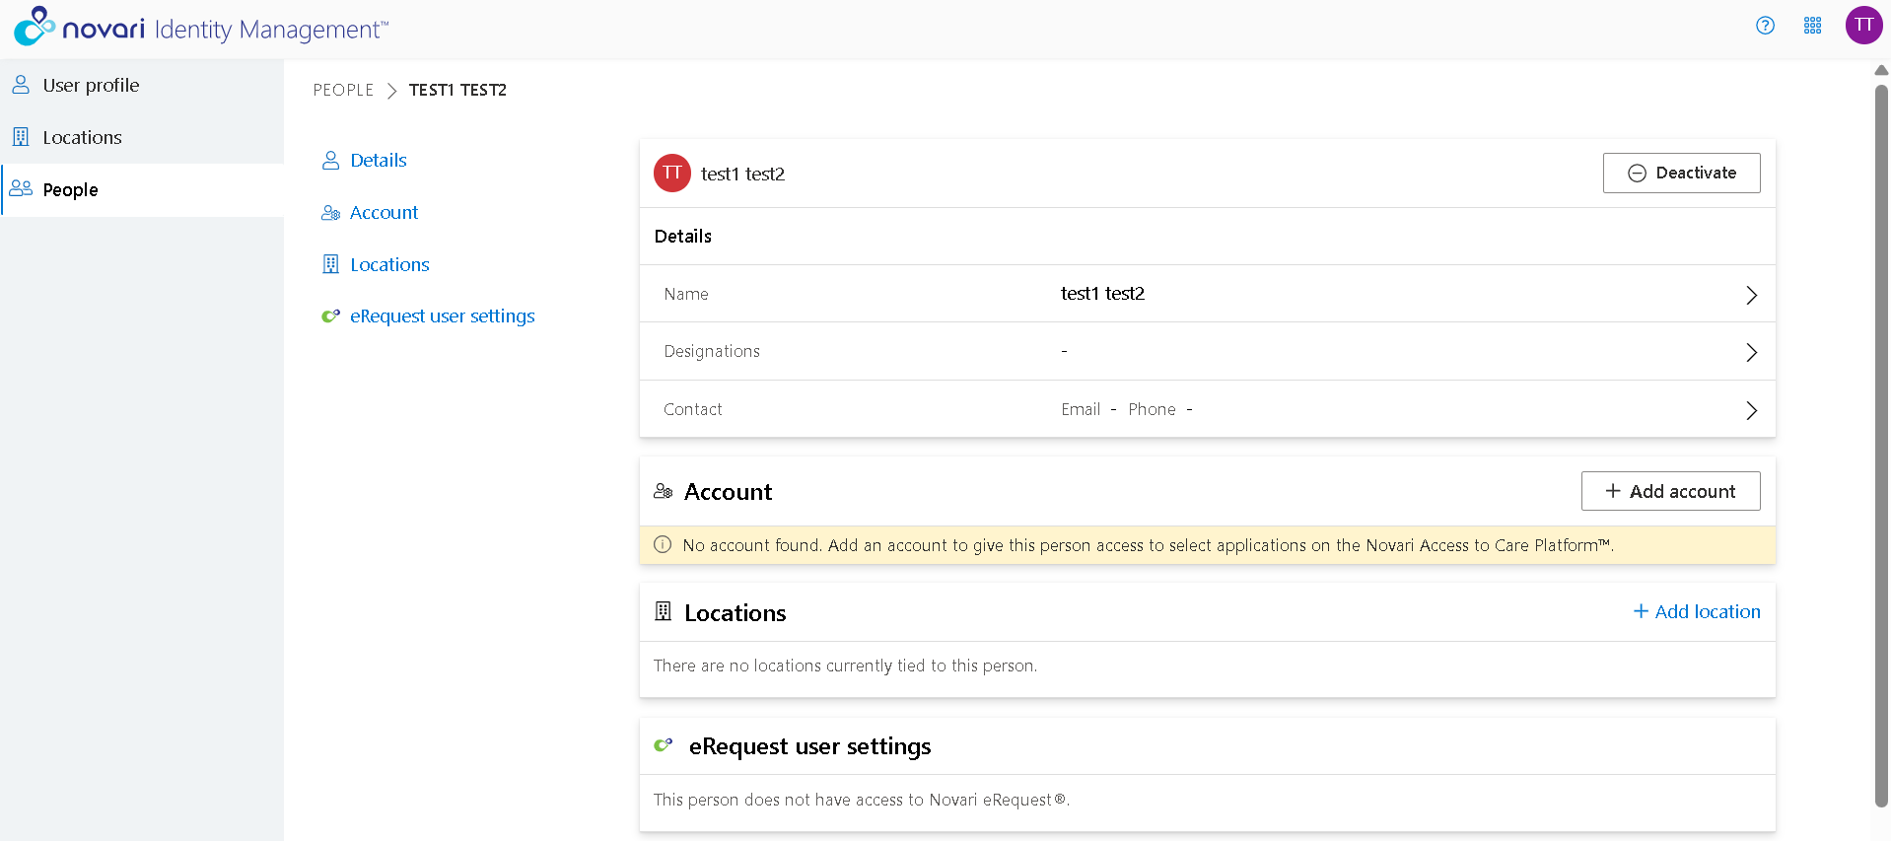Jump to Account section link
The height and width of the screenshot is (841, 1891).
coord(384,213)
